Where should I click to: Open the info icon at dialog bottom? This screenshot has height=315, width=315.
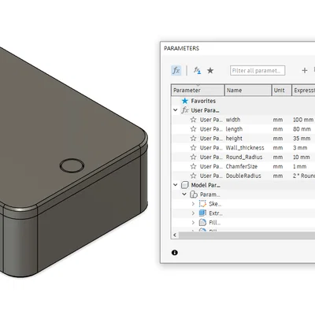(x=175, y=253)
